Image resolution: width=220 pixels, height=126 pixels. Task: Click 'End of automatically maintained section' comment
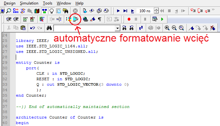(x=79, y=107)
